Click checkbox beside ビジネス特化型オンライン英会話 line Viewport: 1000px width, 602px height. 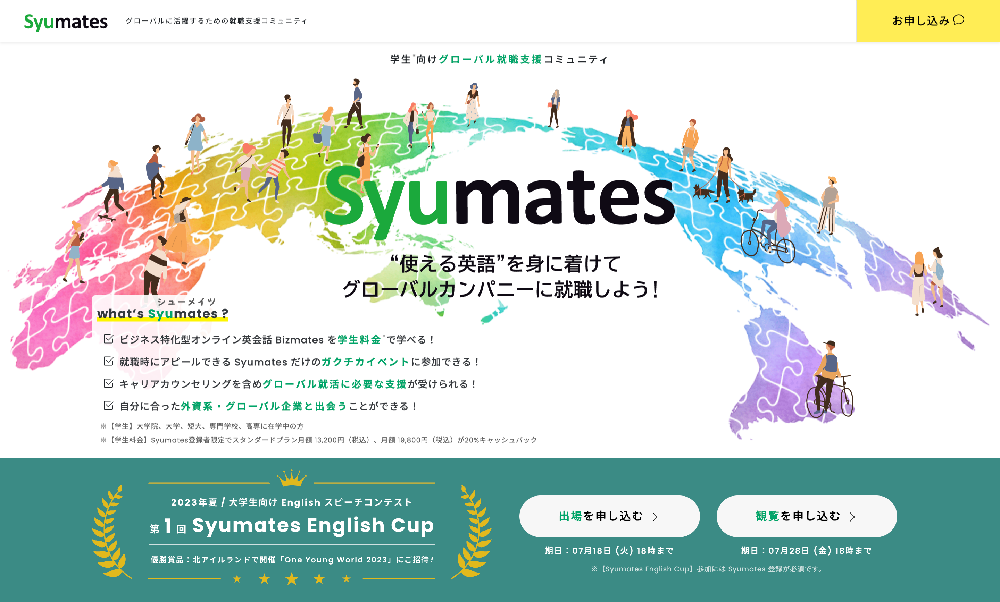(x=108, y=339)
